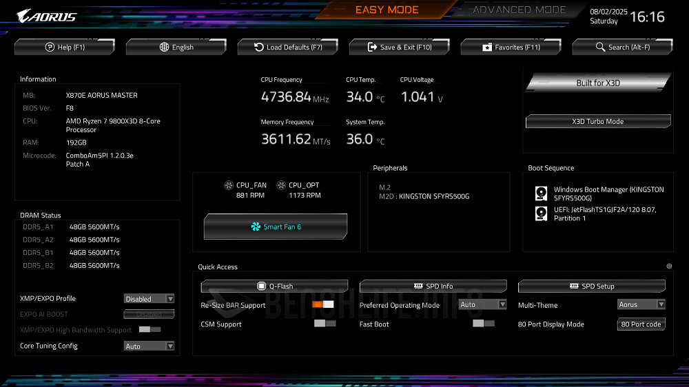689x387 pixels.
Task: Click the DDR5_A2 DRAM row
Action: tap(71, 240)
